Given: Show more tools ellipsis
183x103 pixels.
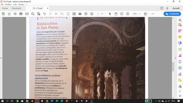Looking at the screenshot, I should coord(153,14).
